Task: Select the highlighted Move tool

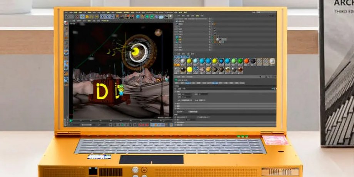Action: 82,17
